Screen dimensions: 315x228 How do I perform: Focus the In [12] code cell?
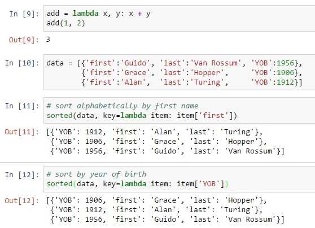point(179,179)
